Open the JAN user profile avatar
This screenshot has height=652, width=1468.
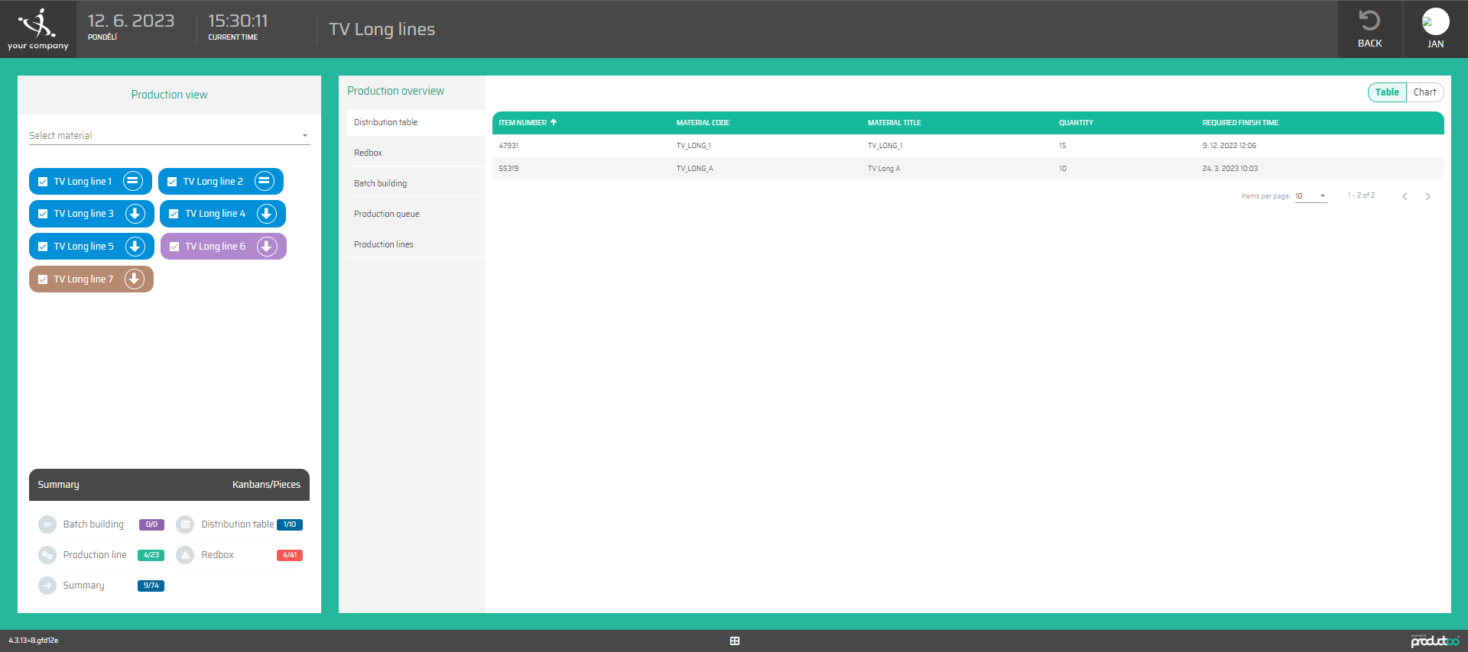[x=1435, y=21]
